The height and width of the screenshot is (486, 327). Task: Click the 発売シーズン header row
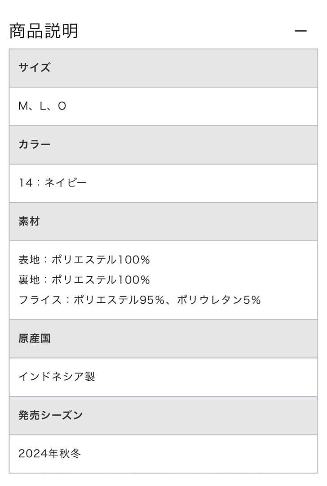(163, 415)
